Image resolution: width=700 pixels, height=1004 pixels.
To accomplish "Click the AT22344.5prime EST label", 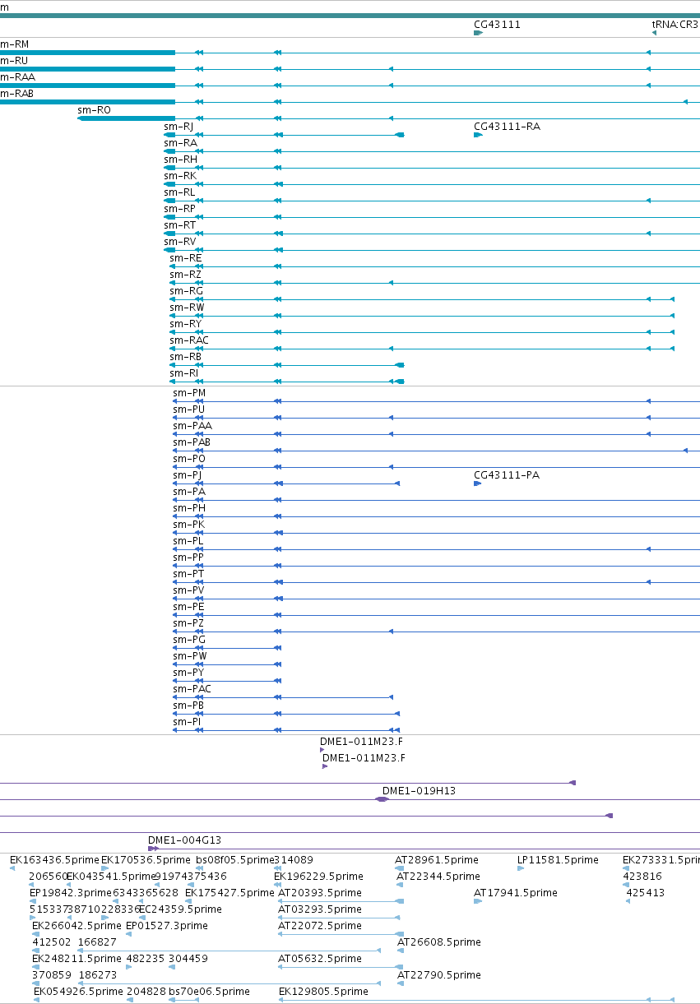I will [x=438, y=877].
